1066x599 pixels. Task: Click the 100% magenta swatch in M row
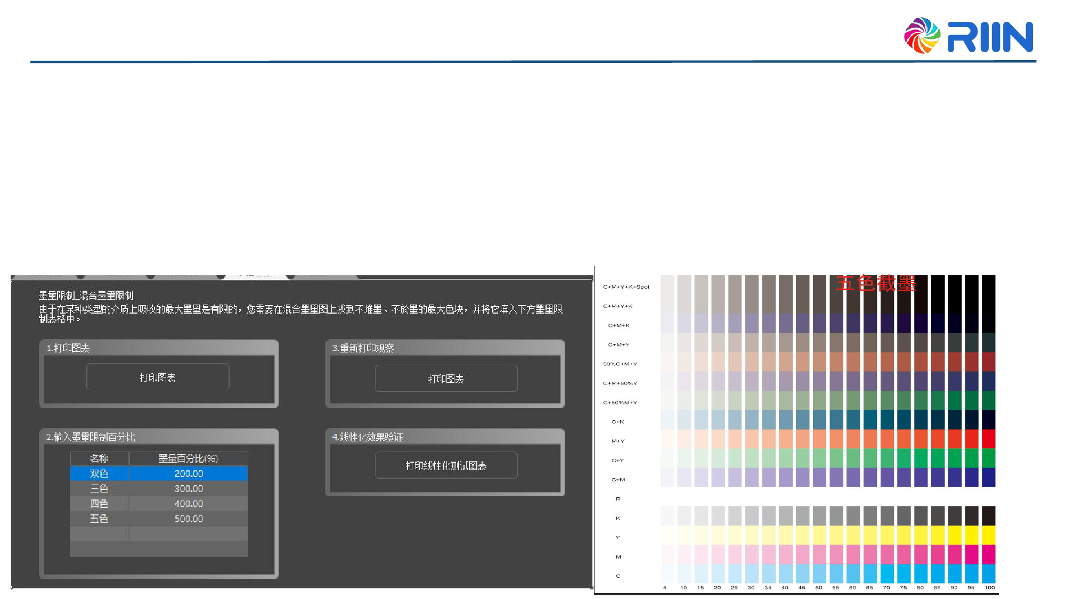click(x=988, y=555)
